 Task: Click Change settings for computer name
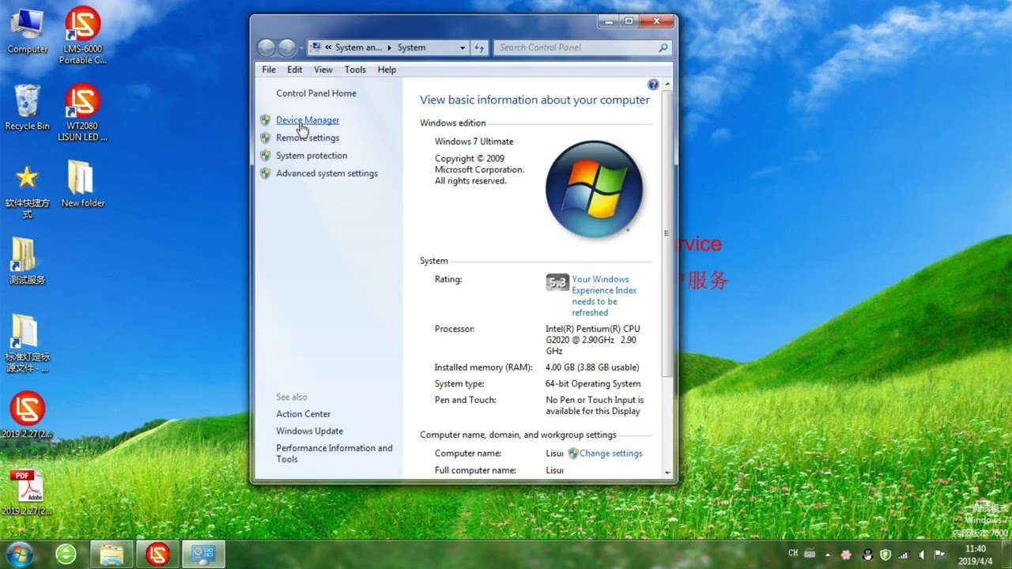coord(610,454)
